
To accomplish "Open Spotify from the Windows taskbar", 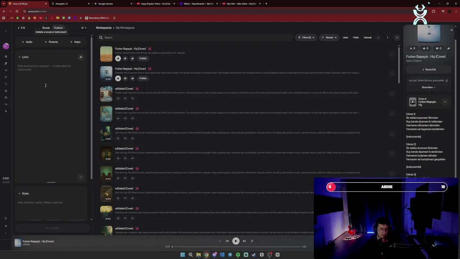I will (x=238, y=255).
